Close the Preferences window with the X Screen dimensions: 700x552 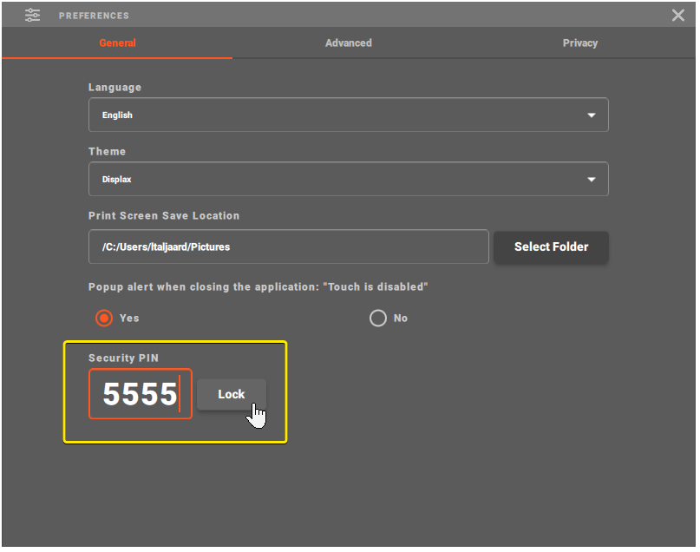tap(678, 15)
